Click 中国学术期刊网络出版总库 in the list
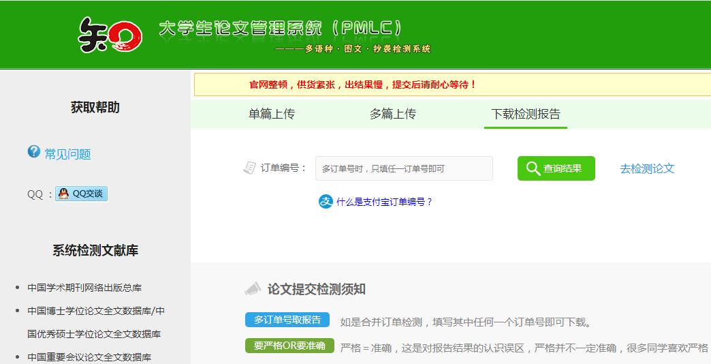Screen dimensions: 711x364 coord(84,288)
